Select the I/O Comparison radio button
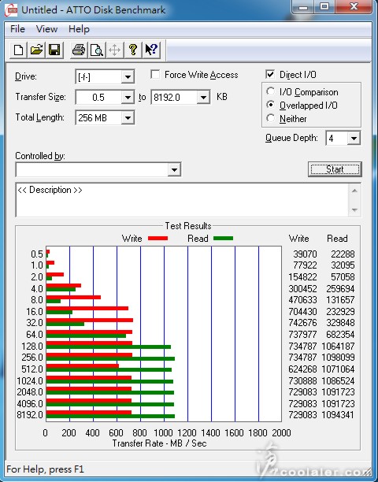The height and width of the screenshot is (482, 378). point(270,91)
